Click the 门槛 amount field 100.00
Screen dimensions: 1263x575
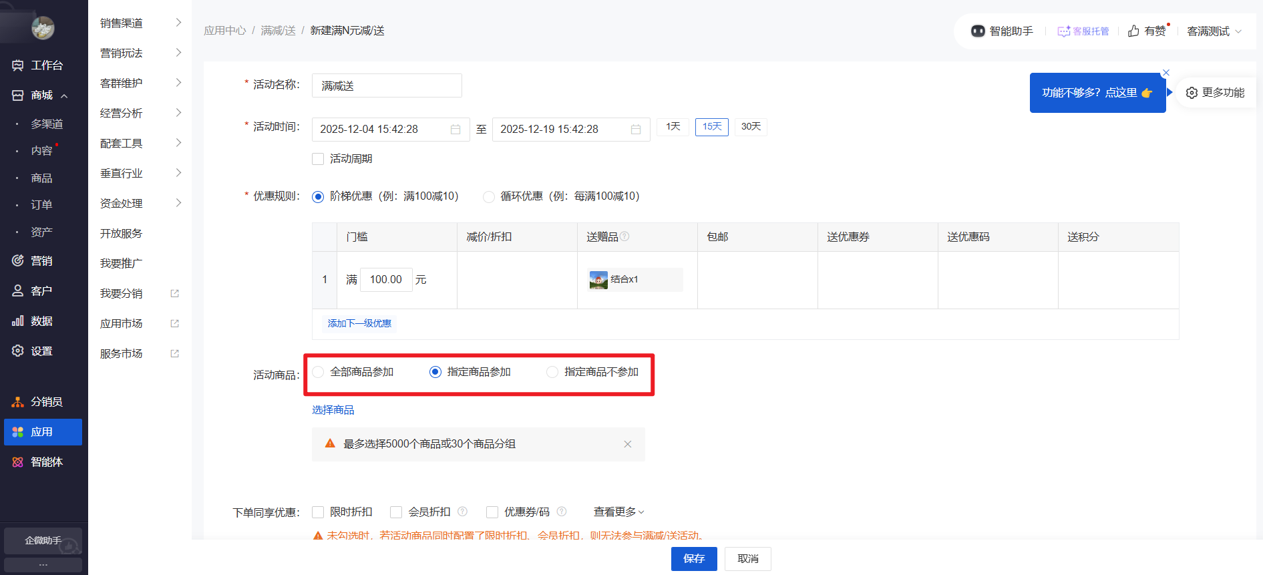pyautogui.click(x=386, y=279)
